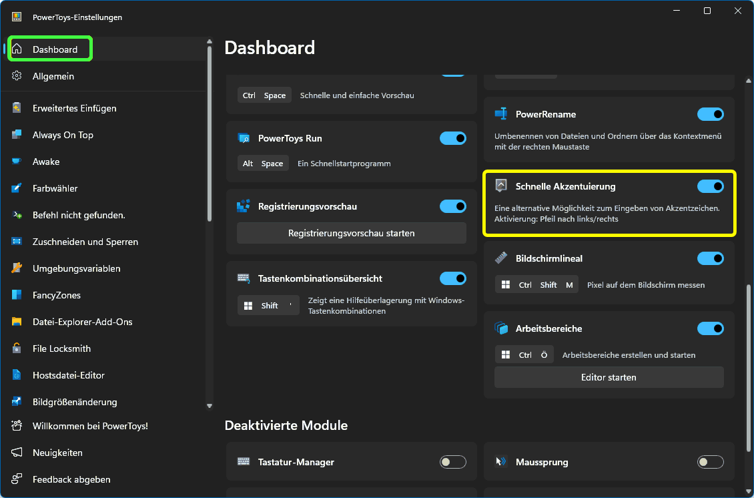Click the Hostsdatei-Editor icon
This screenshot has height=498, width=754.
coord(17,375)
